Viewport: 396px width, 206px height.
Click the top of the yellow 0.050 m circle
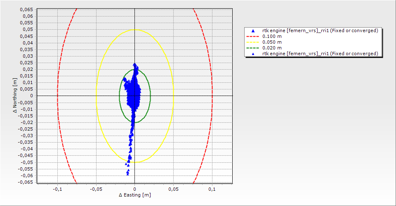[x=135, y=29]
